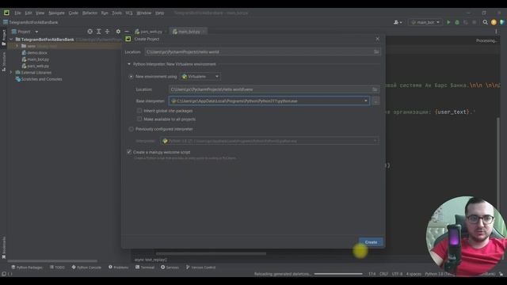Open the Python Packages tool window
Screen dimensions: 507x285
(27, 268)
